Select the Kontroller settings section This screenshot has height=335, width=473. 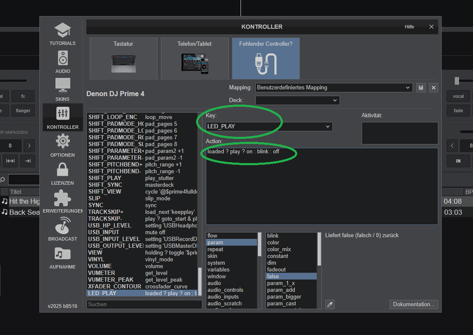pos(62,118)
